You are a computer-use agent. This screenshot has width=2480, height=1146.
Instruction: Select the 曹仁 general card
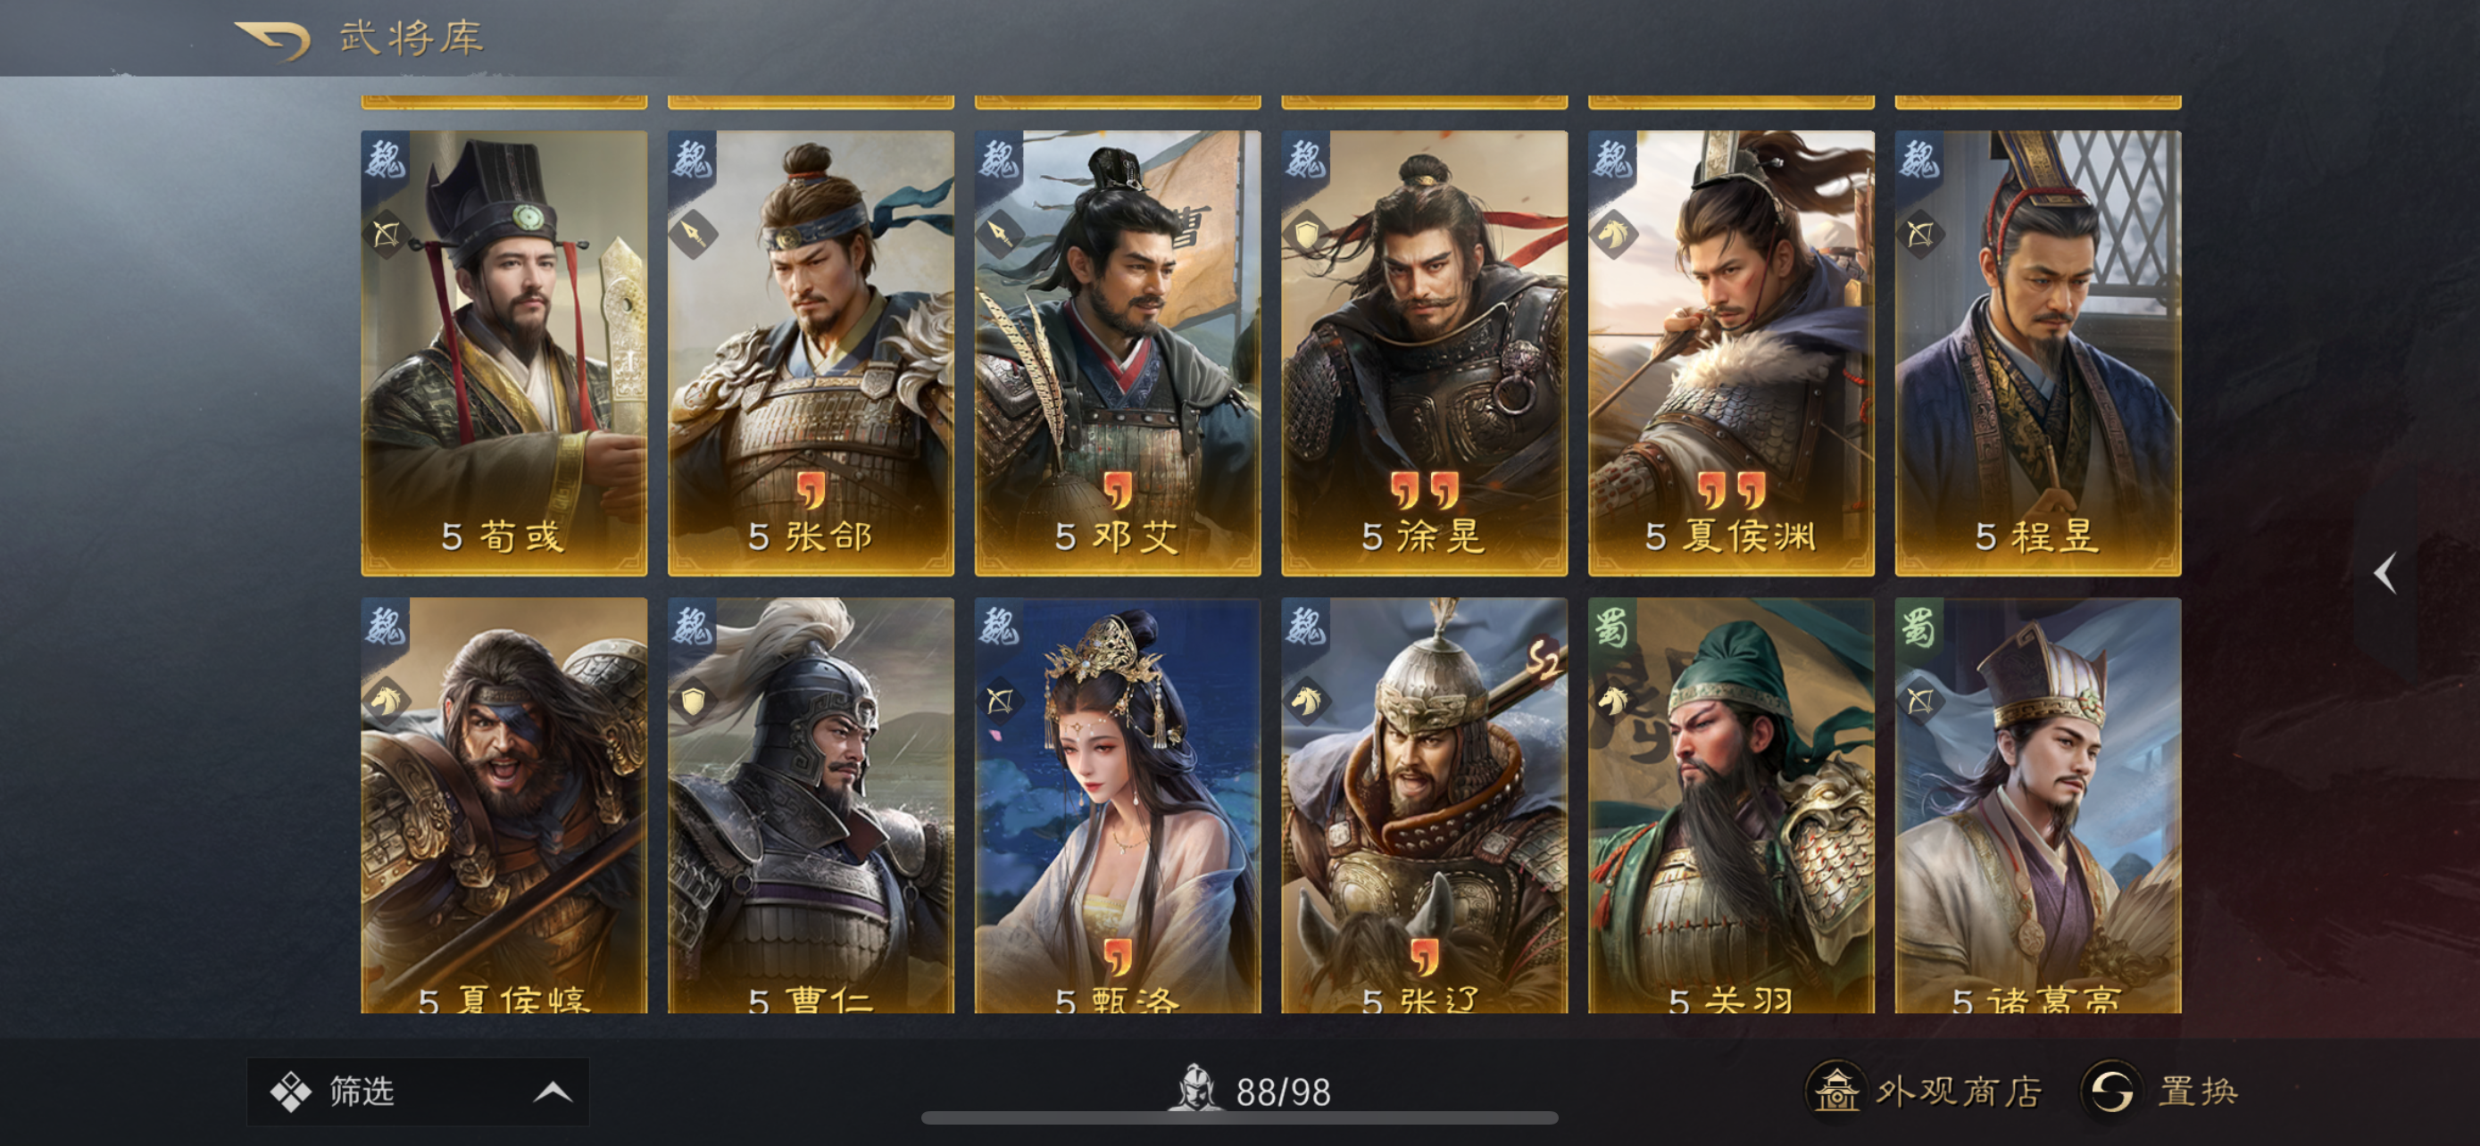coord(811,805)
